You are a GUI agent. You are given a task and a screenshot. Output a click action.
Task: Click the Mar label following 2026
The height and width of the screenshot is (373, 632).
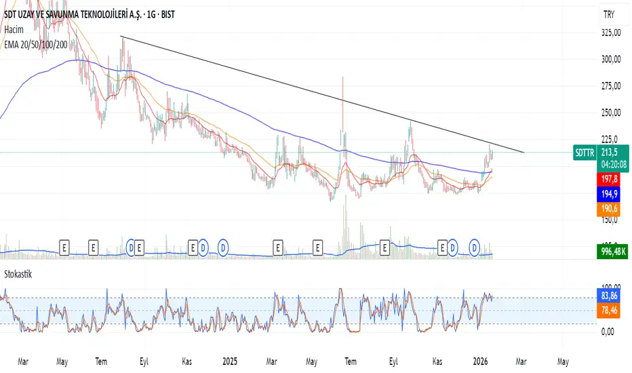[521, 361]
